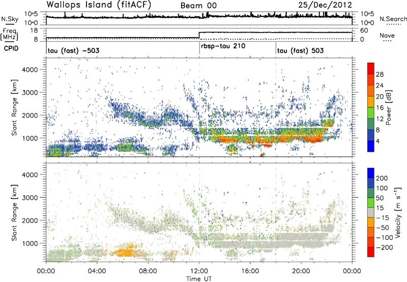Click the title 'Wallops Island (fitACF)'
The image size is (407, 282).
point(99,5)
